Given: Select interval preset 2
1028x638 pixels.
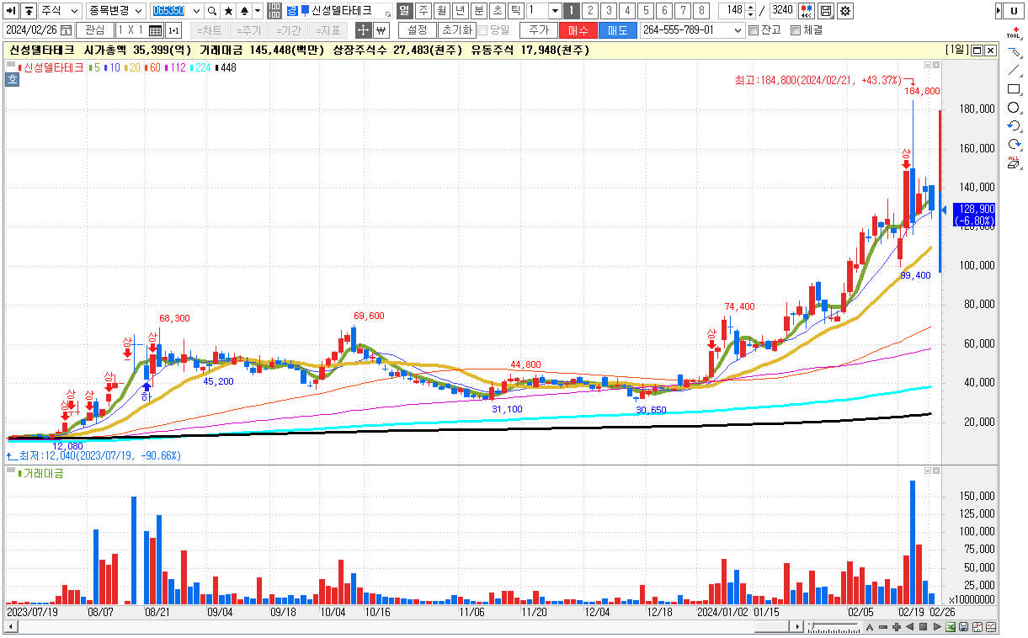Looking at the screenshot, I should click(589, 11).
